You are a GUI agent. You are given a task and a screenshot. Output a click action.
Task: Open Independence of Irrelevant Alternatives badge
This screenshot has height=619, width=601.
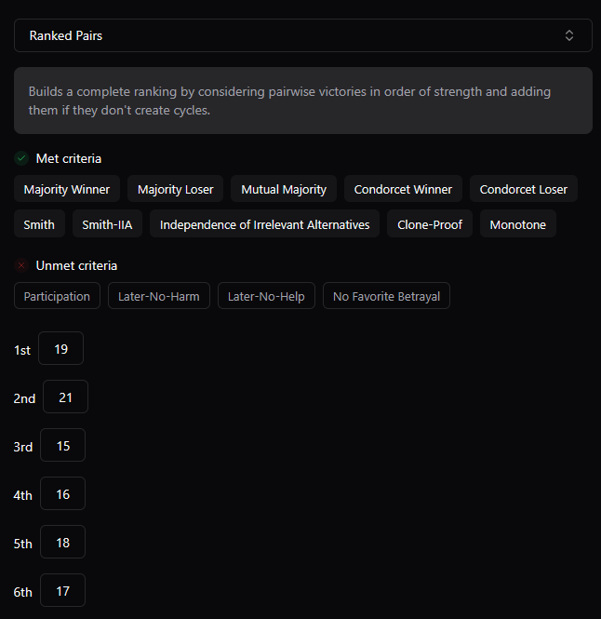[264, 224]
